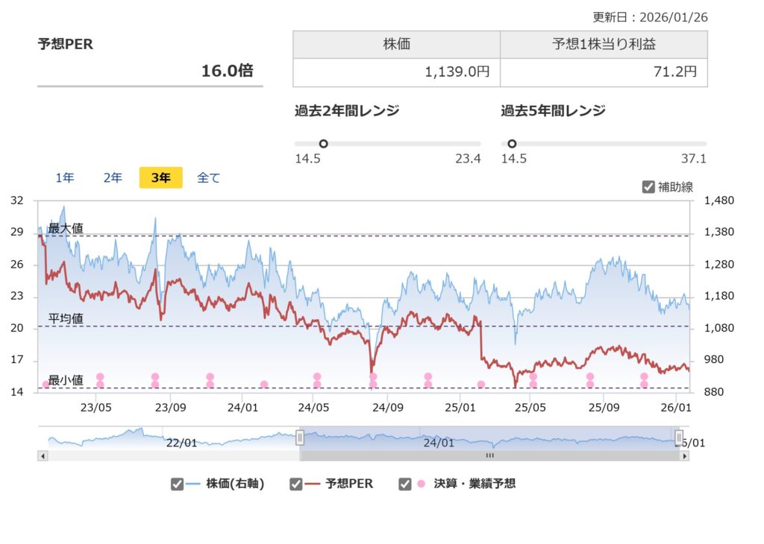Image resolution: width=764 pixels, height=544 pixels.
Task: Click the 過去5年間レンジ slider marker
Action: (x=512, y=142)
